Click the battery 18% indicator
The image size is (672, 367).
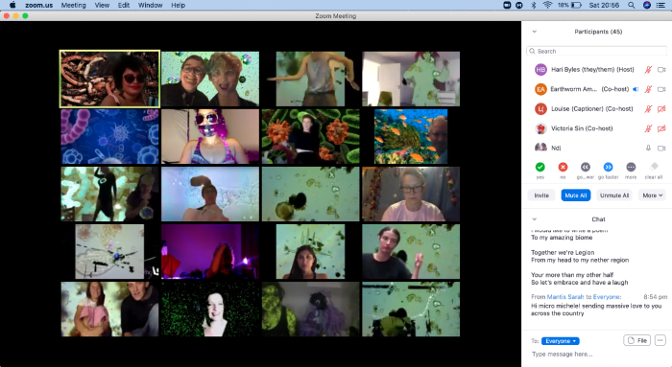(x=569, y=5)
